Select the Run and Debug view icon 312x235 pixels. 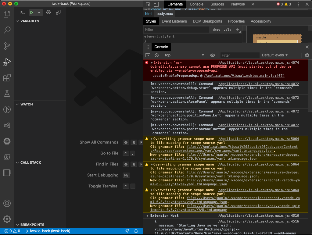(7, 62)
